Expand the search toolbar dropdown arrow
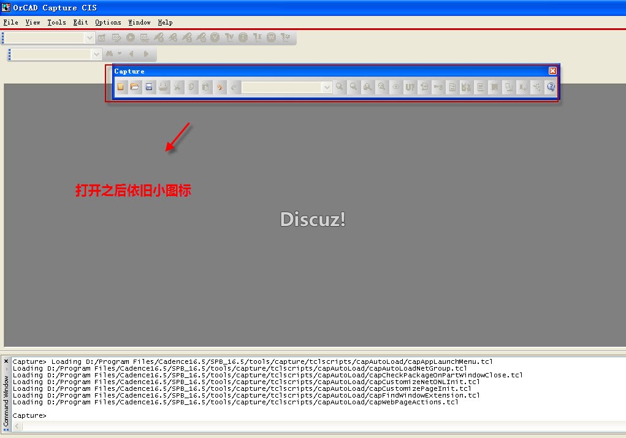626x438 pixels. [x=96, y=55]
